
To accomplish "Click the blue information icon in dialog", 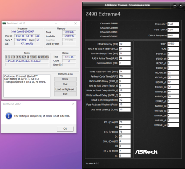I will 9,116.
